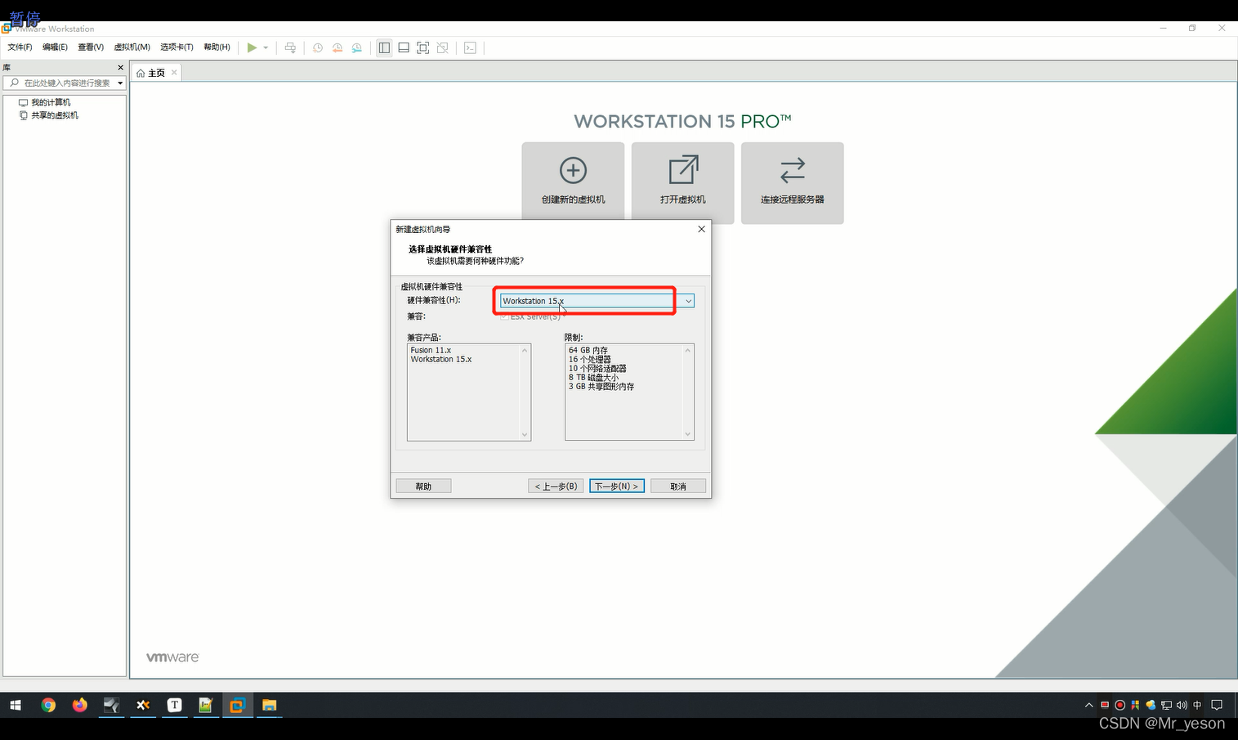
Task: Click the volume speaker tray icon
Action: [1182, 705]
